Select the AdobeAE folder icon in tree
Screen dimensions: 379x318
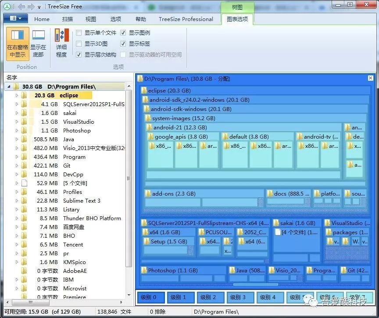pos(24,271)
